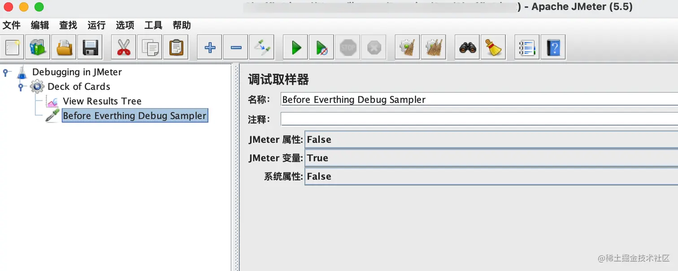Open the Templates toolbar icon
This screenshot has width=678, height=271.
(x=38, y=47)
